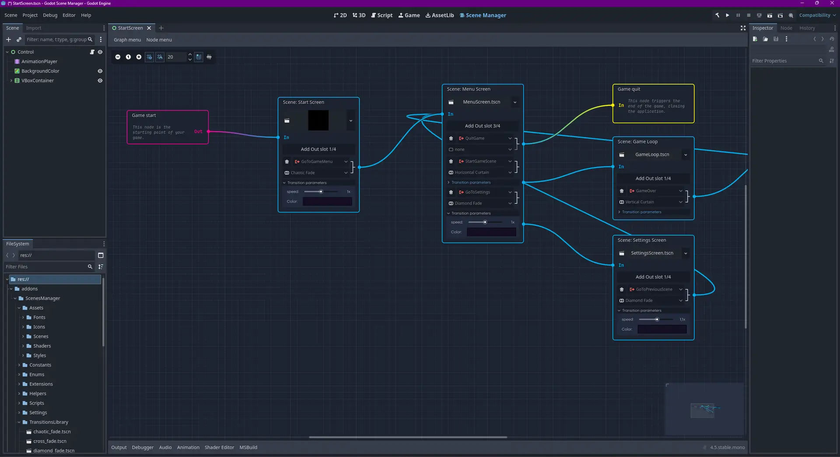Open the Horizontal Curtain transition dropdown
The width and height of the screenshot is (840, 457).
[x=480, y=172]
